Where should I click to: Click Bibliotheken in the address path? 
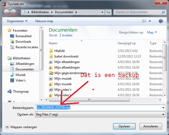tap(40, 12)
